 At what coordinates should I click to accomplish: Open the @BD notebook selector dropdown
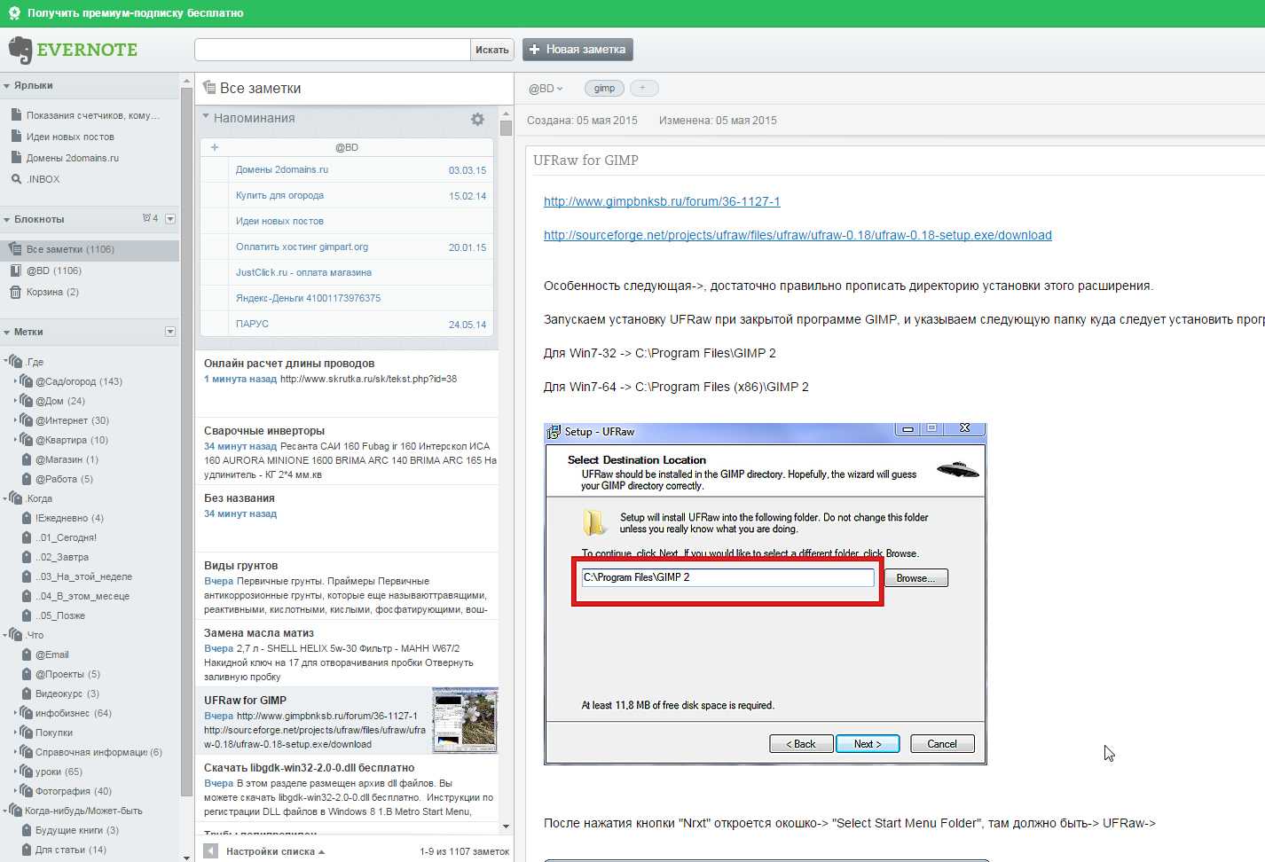click(546, 89)
